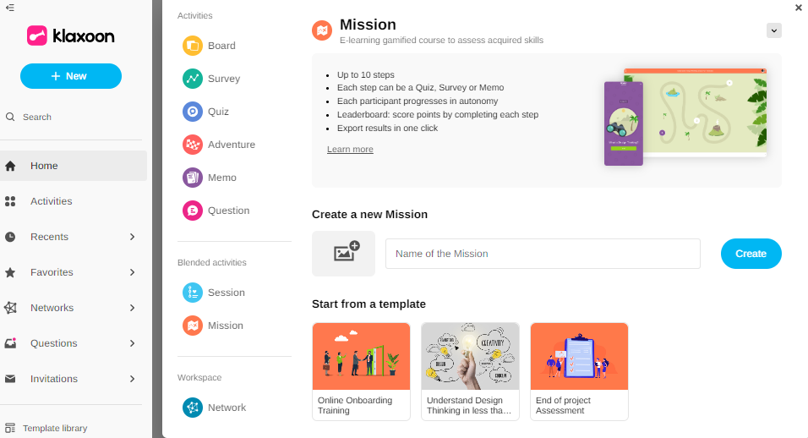Image resolution: width=808 pixels, height=438 pixels.
Task: Go to Activities in the sidebar
Action: pos(51,201)
